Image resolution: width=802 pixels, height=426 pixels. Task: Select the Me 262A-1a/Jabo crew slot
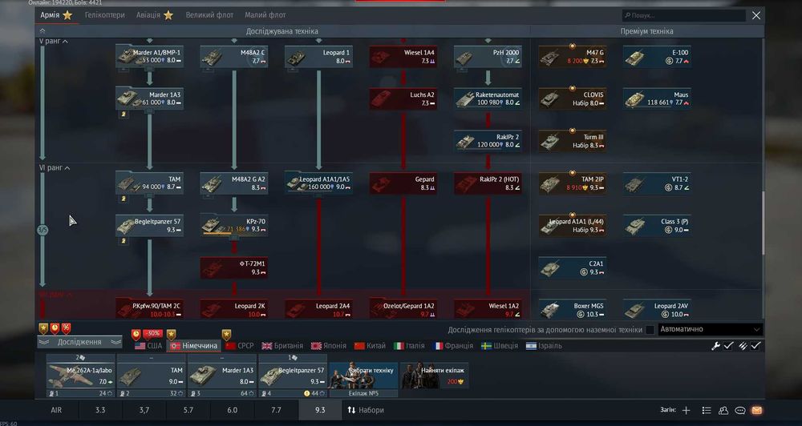pos(80,376)
